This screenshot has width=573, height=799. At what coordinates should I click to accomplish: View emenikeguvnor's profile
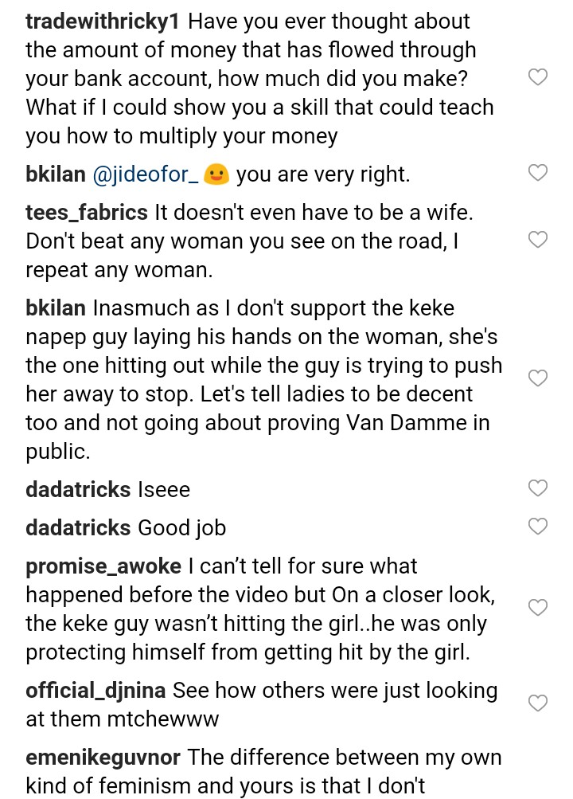click(x=103, y=758)
